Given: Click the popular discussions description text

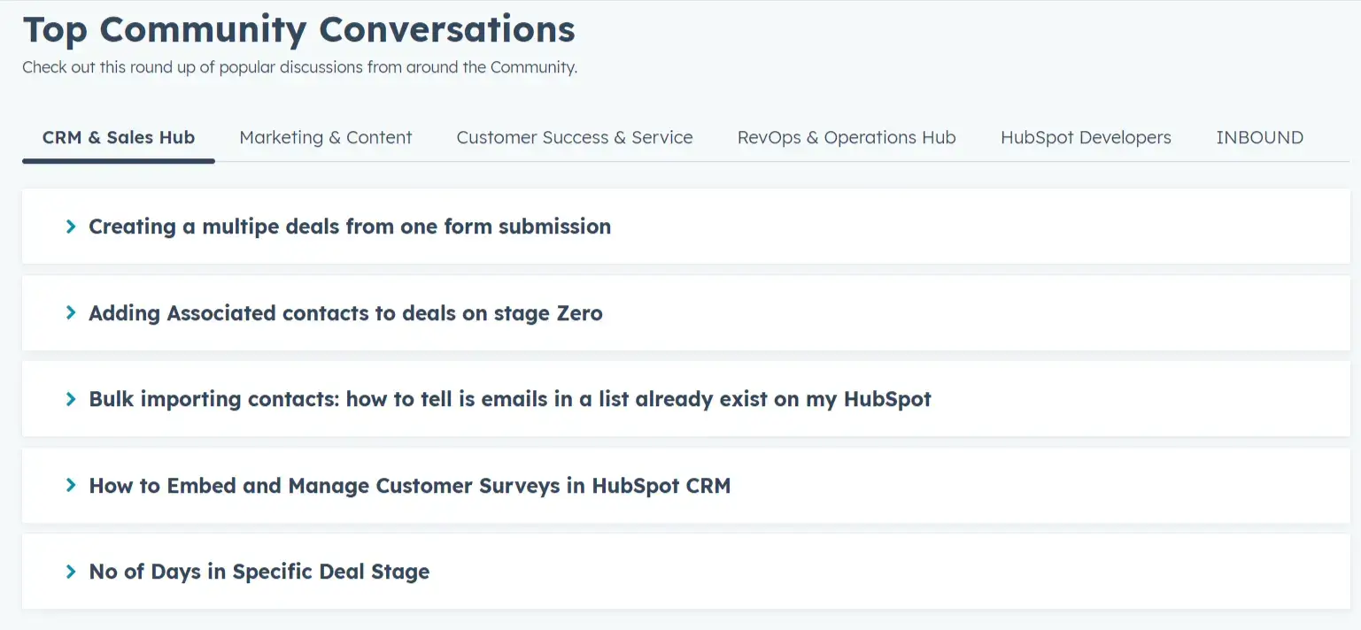Looking at the screenshot, I should [300, 67].
